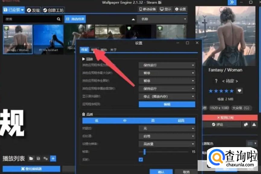This screenshot has width=261, height=174.
Task: Expand the 显示屏休眠时 dropdown
Action: [167, 96]
